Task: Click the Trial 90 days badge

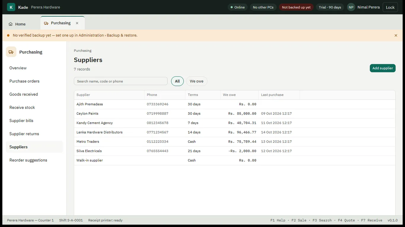Action: coord(330,7)
